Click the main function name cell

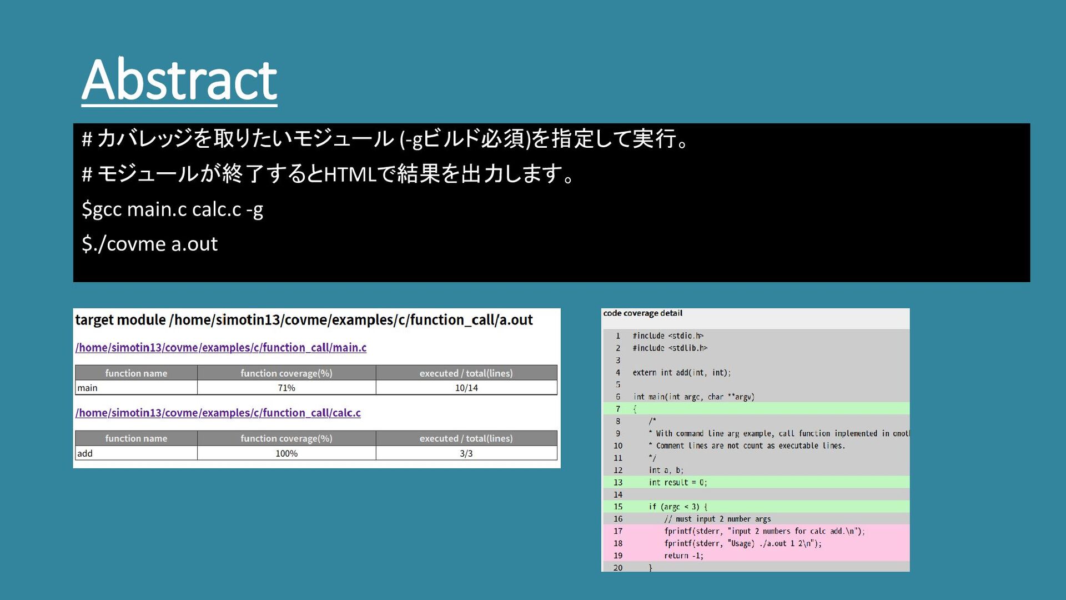[x=136, y=388]
